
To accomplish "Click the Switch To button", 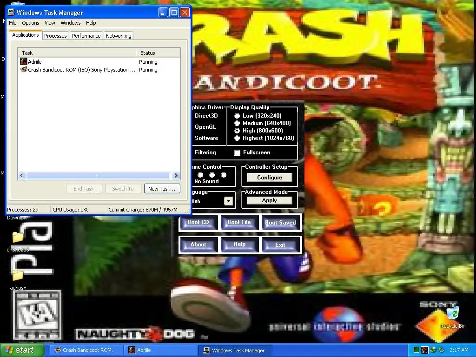I will point(123,189).
